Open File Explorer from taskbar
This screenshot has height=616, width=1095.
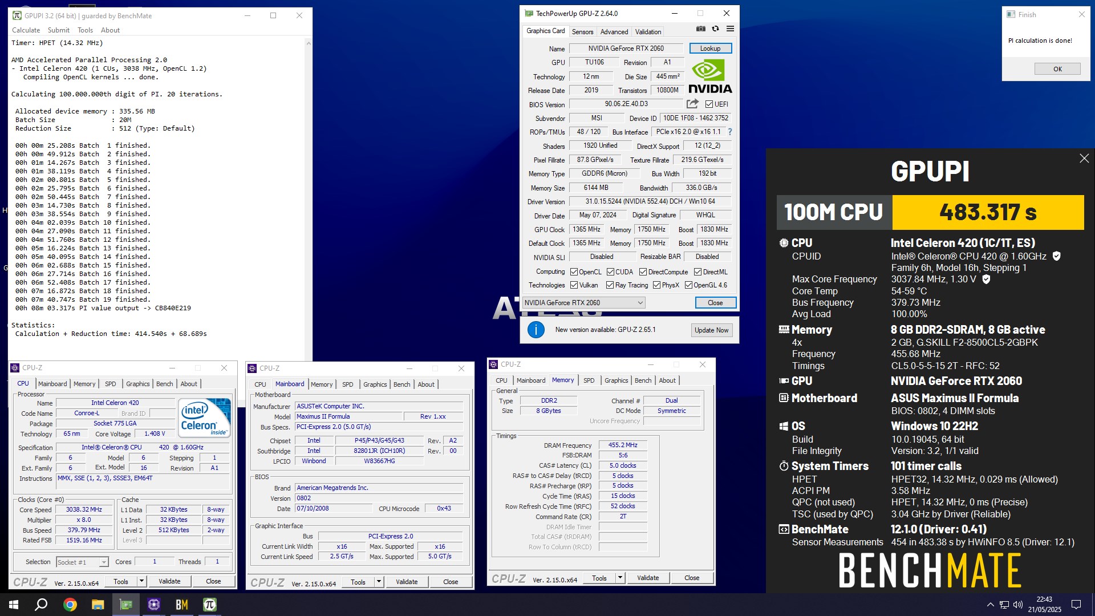coord(98,605)
